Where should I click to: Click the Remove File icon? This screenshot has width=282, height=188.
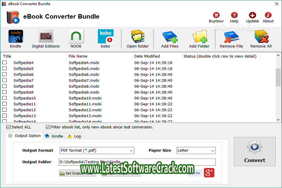tap(231, 37)
